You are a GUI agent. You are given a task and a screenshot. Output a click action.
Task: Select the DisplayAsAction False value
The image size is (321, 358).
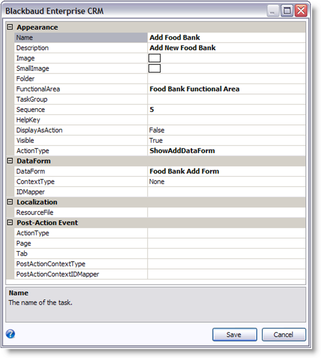pos(226,130)
